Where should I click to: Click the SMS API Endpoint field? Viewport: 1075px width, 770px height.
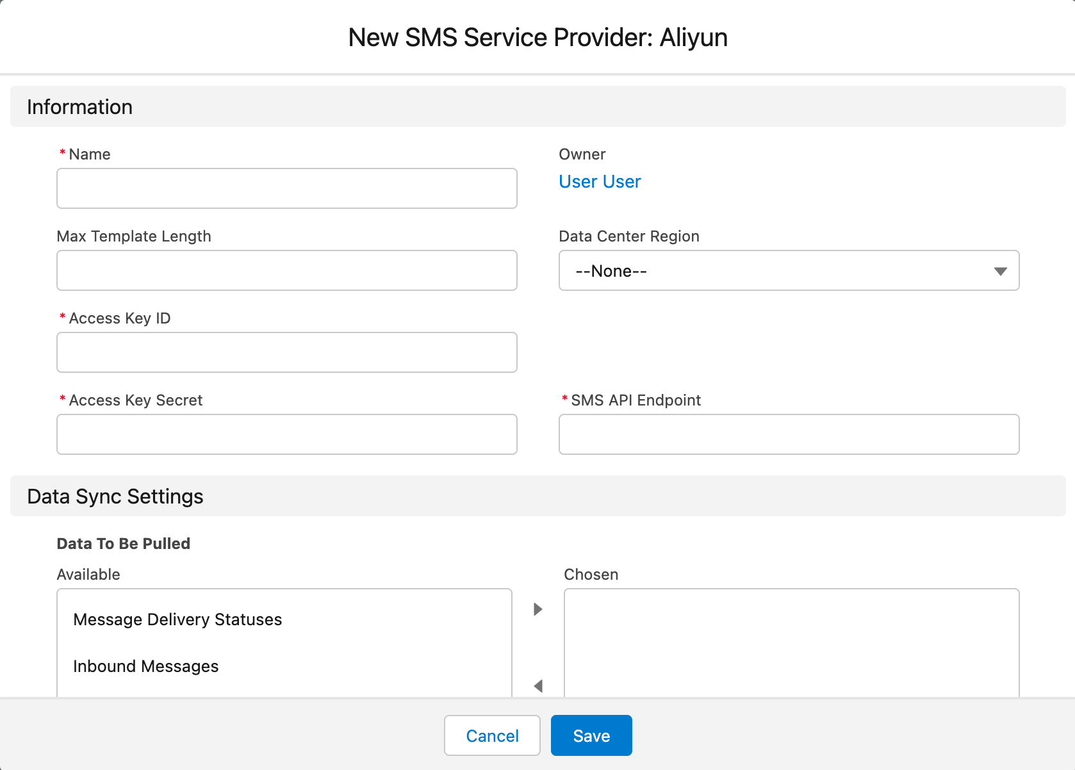pos(789,434)
